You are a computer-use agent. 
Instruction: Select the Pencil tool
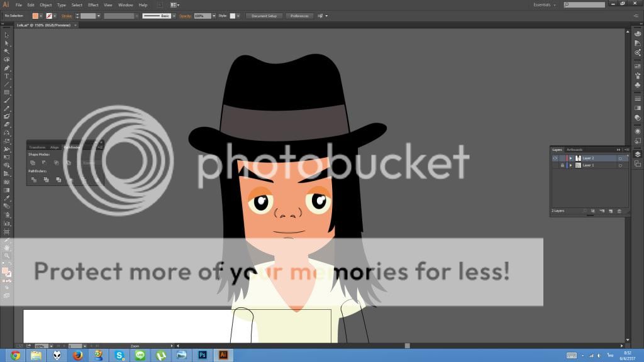[x=6, y=109]
